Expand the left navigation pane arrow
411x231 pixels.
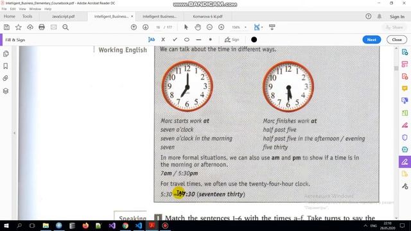pos(14,133)
